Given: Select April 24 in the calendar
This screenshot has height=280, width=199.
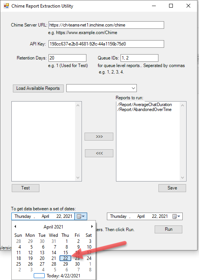Looking at the screenshot, I should coord(89,258).
